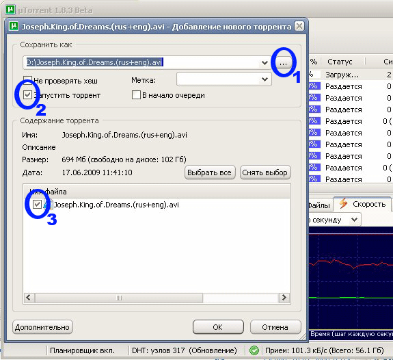This screenshot has width=393, height=360.
Task: Toggle 'Запустить торрент' checkbox
Action: 27,95
